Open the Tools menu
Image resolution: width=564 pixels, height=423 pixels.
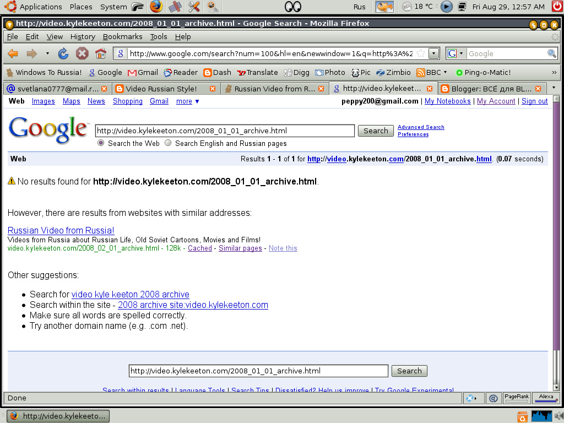159,37
